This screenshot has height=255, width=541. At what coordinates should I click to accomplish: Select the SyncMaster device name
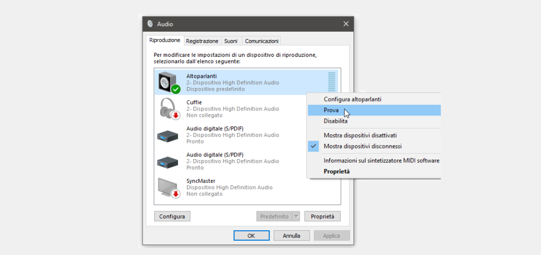tap(200, 181)
